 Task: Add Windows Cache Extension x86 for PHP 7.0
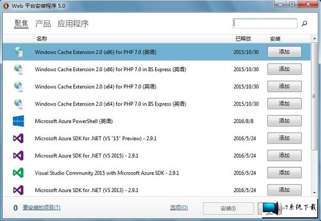[x=285, y=52]
